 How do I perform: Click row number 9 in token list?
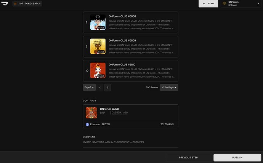(87, 46)
